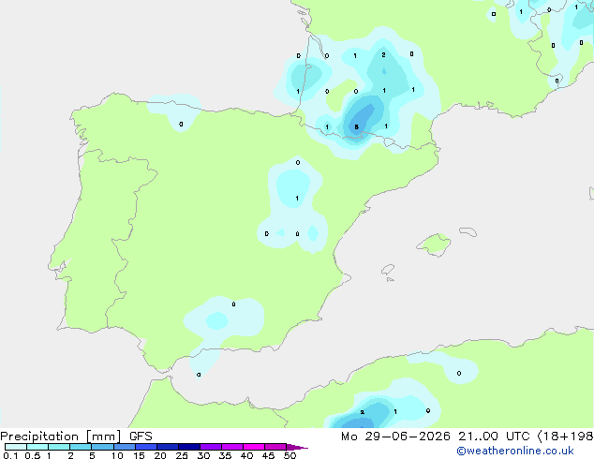Select legend swatch between 15 and 20
Screen dimensions: 594x459
coord(146,447)
